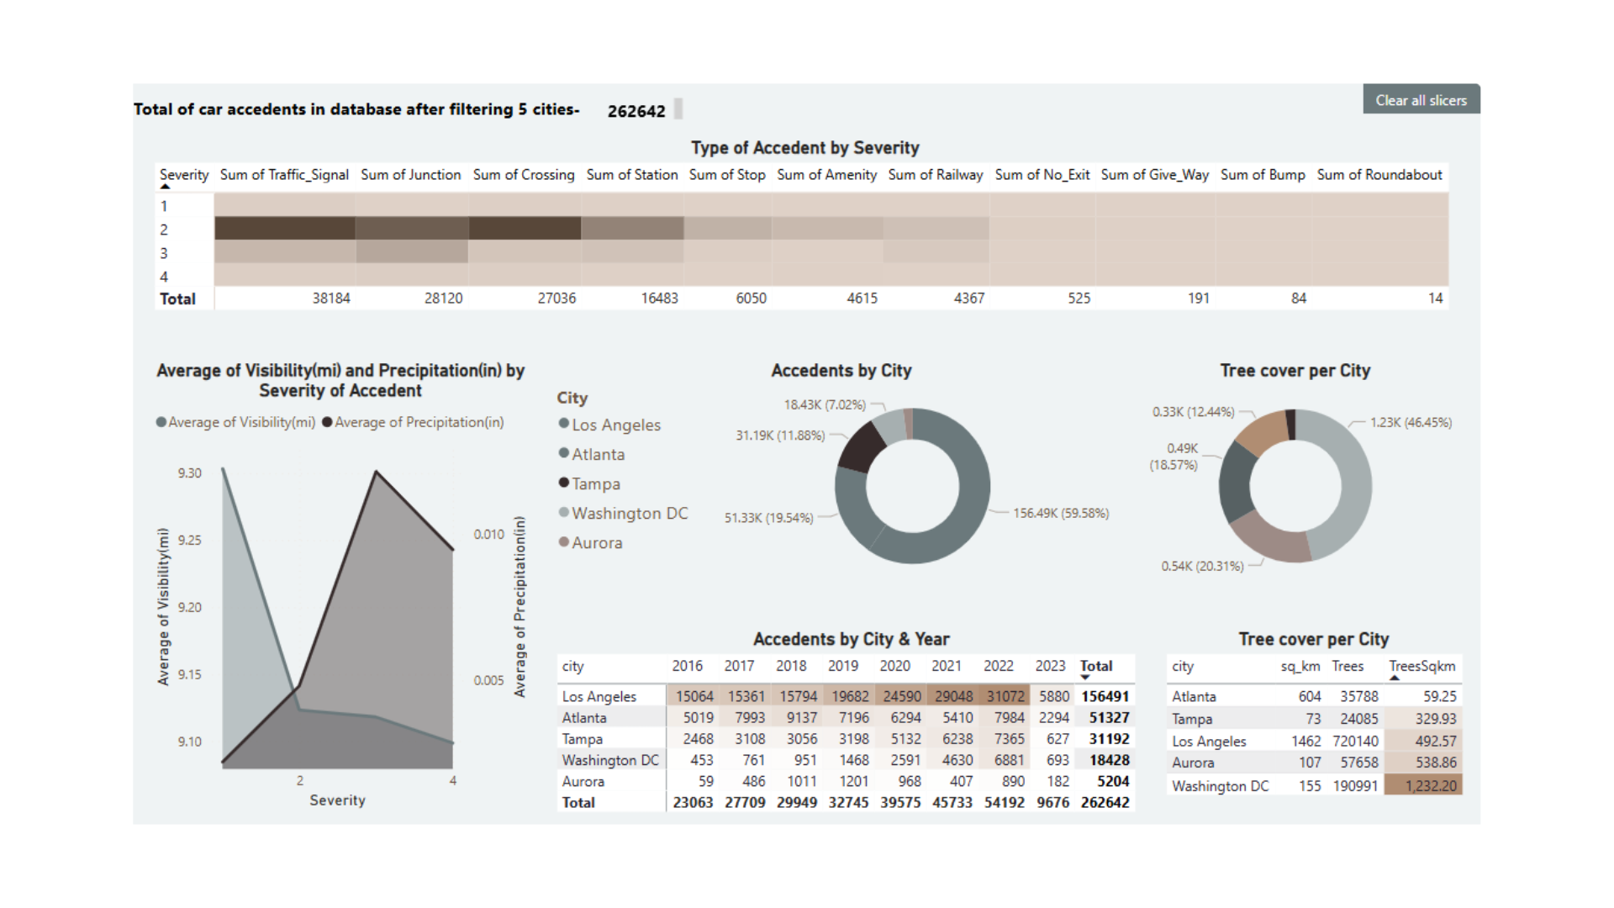The width and height of the screenshot is (1614, 908).
Task: Select Los Angeles row in Accedents table
Action: 846,696
